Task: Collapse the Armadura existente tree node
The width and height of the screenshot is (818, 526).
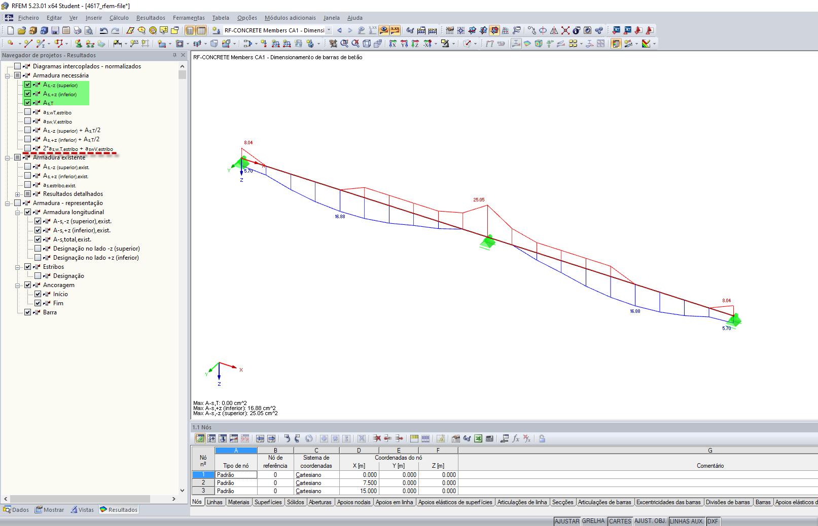Action: [8, 158]
